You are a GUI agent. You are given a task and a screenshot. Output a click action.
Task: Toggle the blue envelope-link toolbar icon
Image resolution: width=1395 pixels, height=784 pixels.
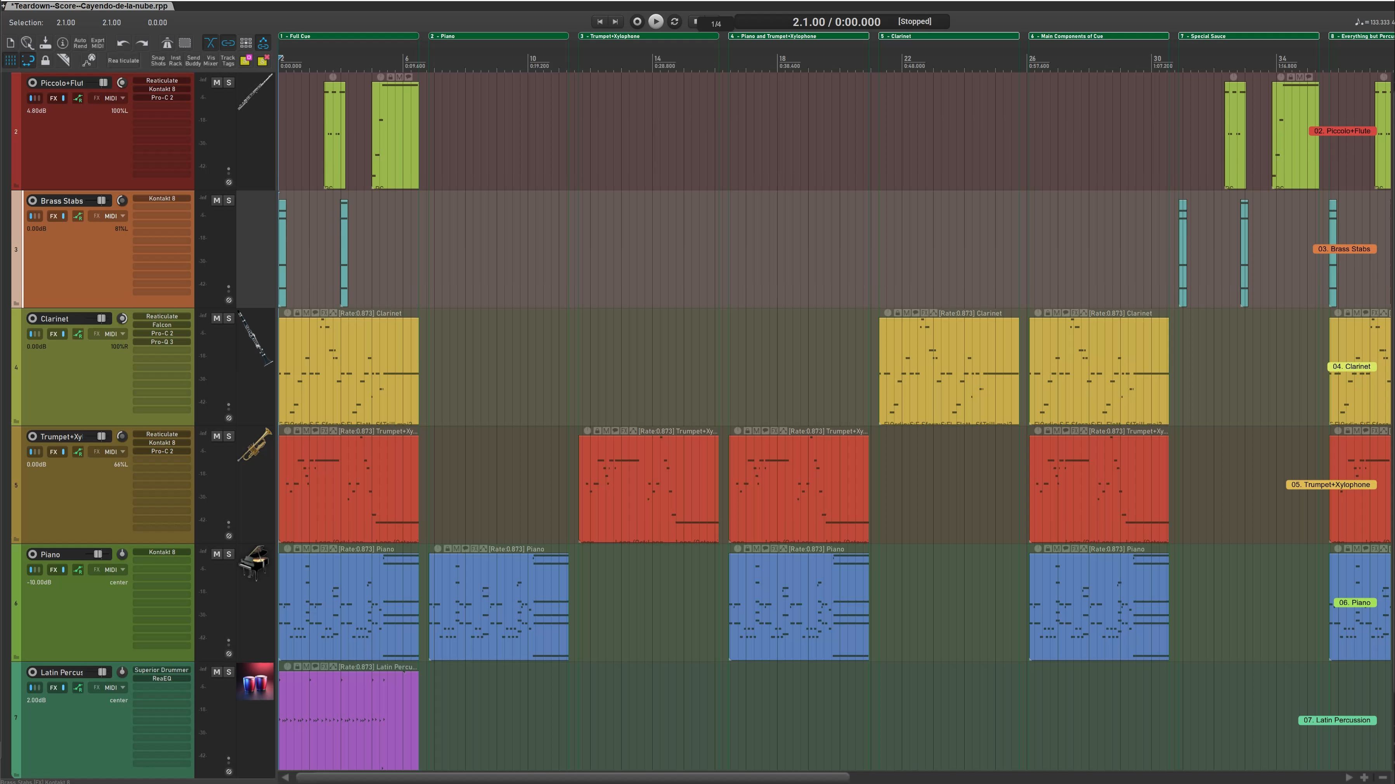point(263,43)
